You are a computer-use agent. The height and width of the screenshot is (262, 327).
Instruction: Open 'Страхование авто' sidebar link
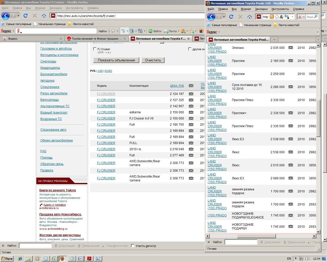(x=53, y=130)
